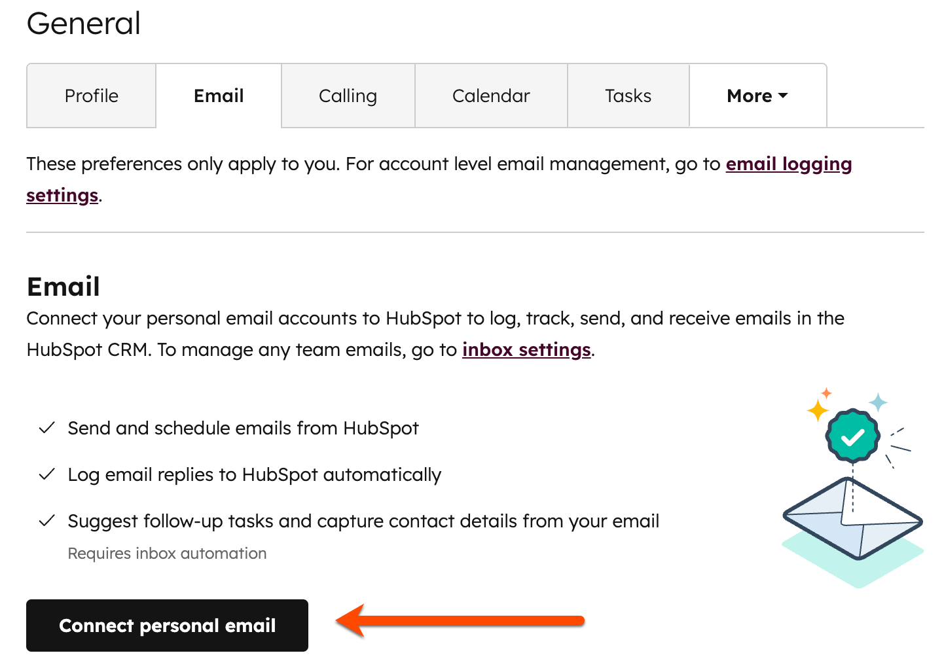Click the checkmark beside "Send and schedule emails from HubSpot"
The width and height of the screenshot is (944, 670).
tap(46, 428)
